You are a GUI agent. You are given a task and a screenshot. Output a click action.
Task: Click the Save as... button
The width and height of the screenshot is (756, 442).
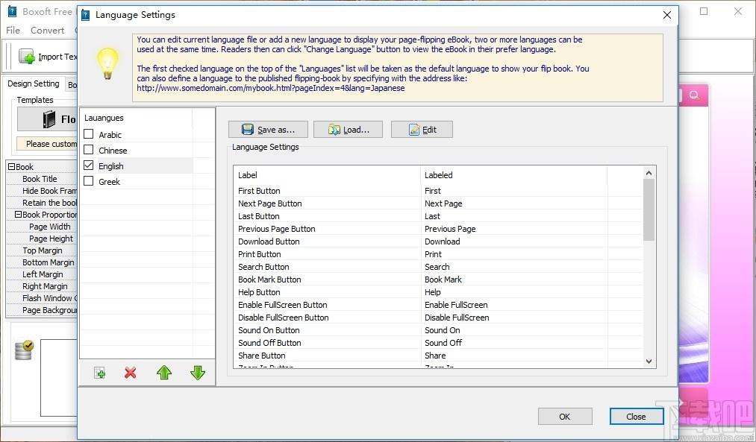coord(268,130)
